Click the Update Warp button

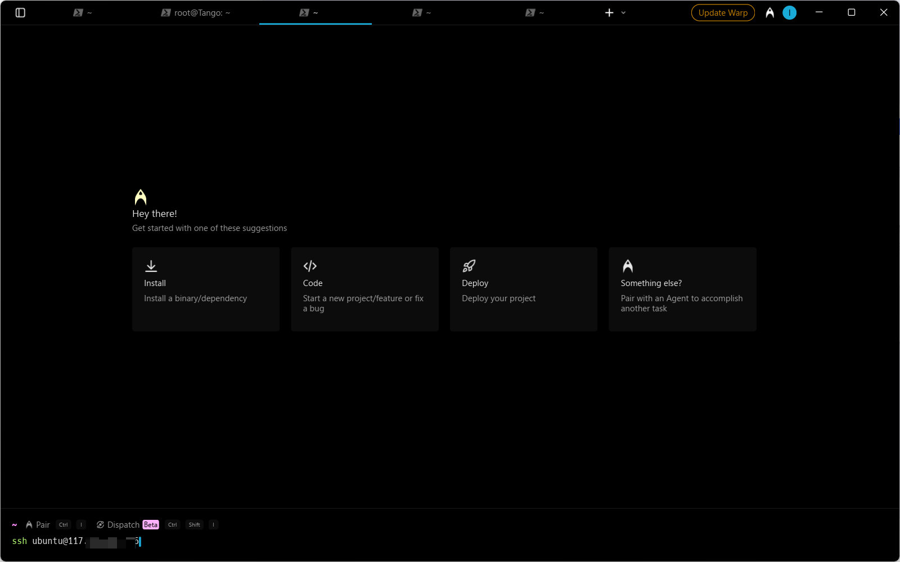(723, 12)
